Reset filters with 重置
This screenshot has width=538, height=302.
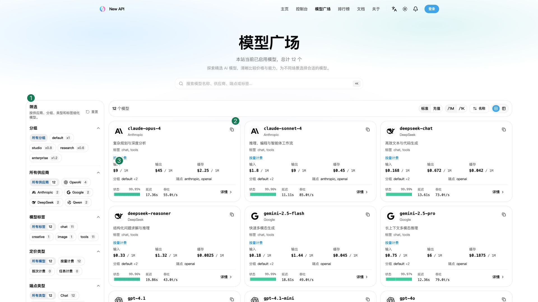[92, 112]
